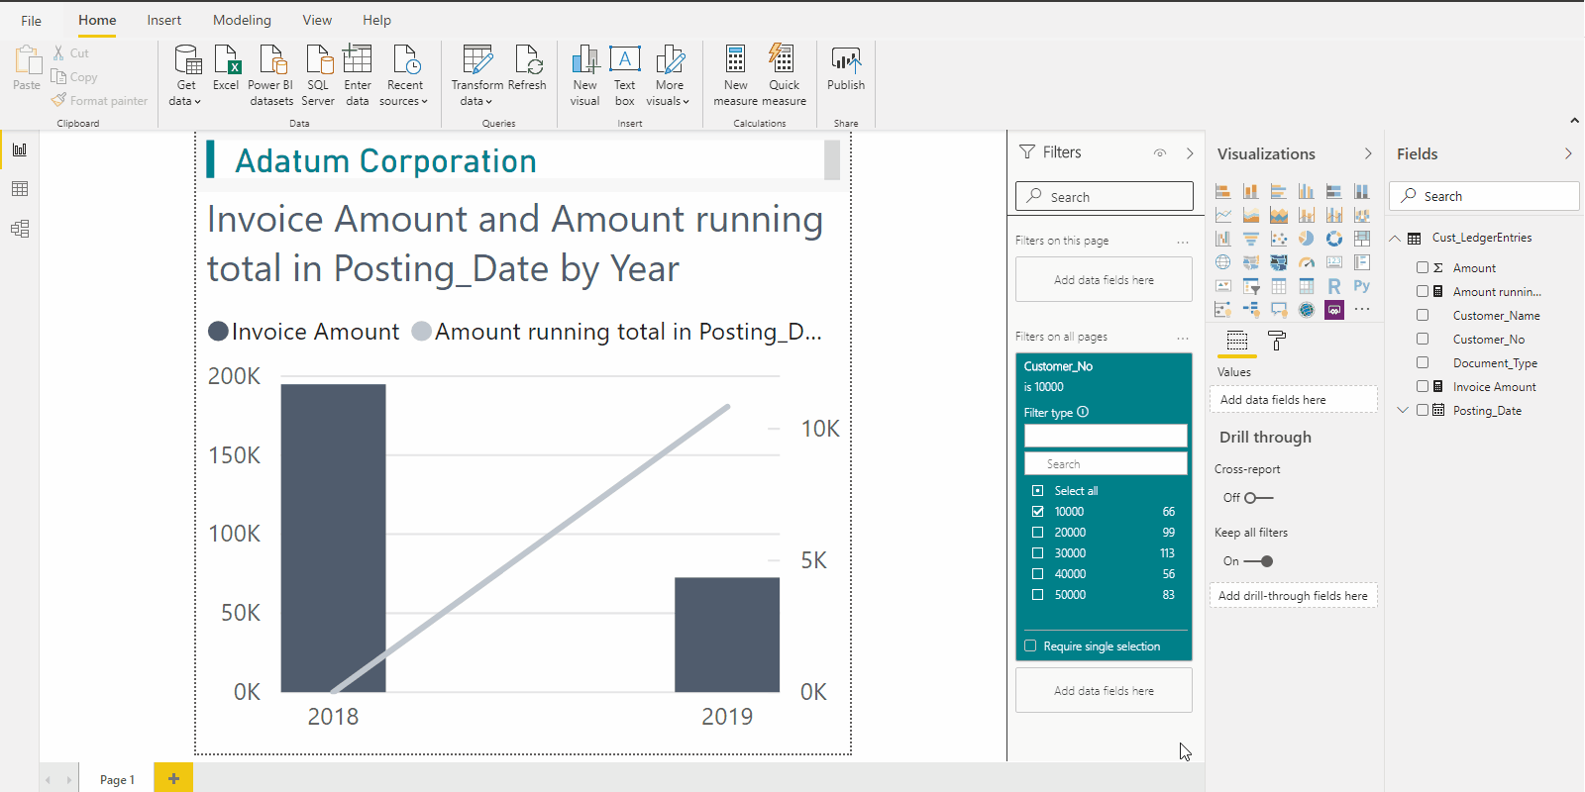Collapse the Filters pane chevron

pyautogui.click(x=1190, y=153)
